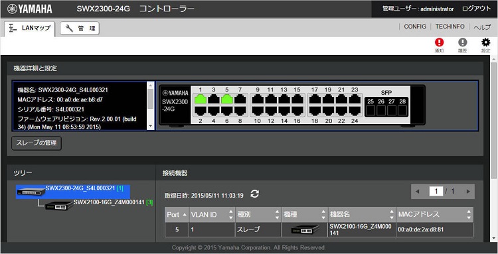The height and width of the screenshot is (254, 498).
Task: Select green port 1 on switch
Action: pyautogui.click(x=201, y=99)
